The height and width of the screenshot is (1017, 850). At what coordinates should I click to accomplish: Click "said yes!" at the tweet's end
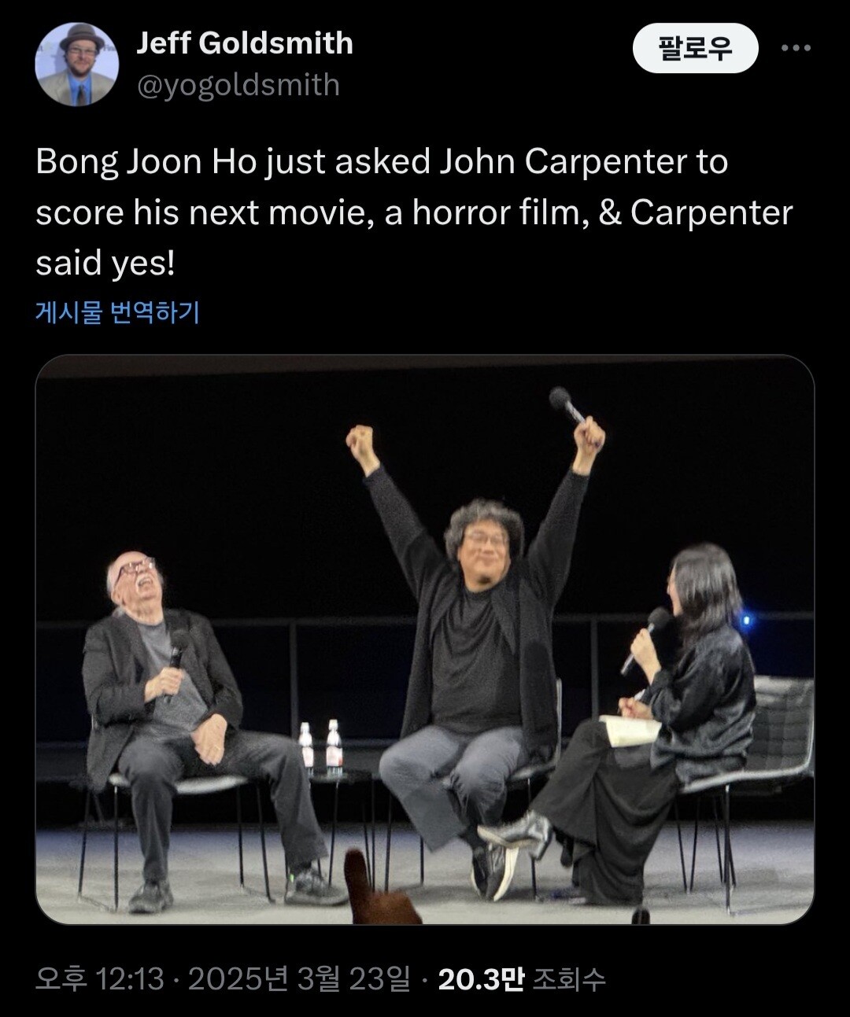[104, 264]
